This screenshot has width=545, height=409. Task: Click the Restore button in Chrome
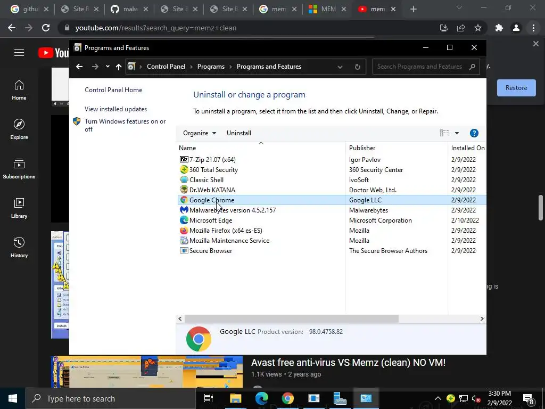pyautogui.click(x=516, y=88)
